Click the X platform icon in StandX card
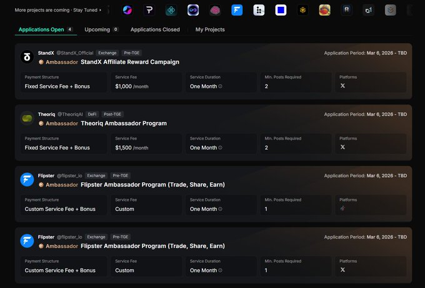 [x=342, y=86]
